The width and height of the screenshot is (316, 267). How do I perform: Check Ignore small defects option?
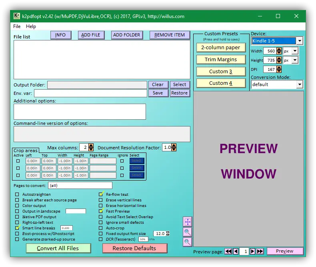101,223
